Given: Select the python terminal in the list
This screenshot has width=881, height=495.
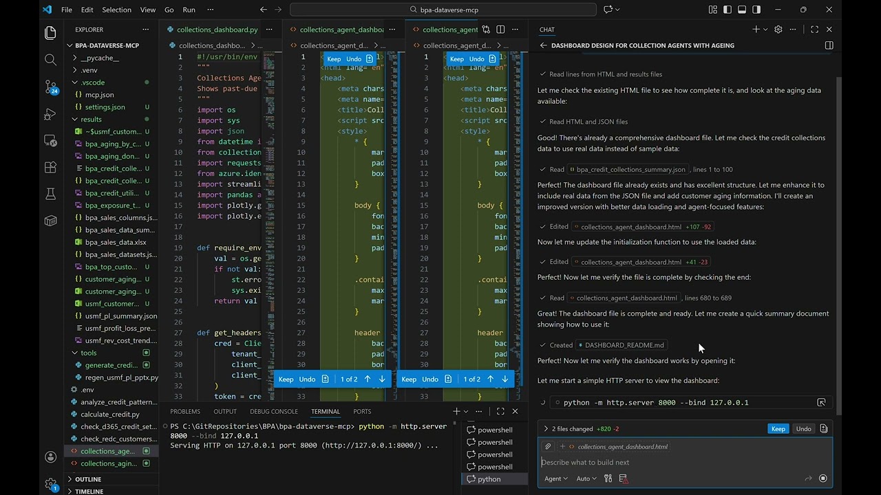Looking at the screenshot, I should [489, 479].
